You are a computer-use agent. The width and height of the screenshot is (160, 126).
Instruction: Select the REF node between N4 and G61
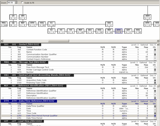click(x=80, y=31)
